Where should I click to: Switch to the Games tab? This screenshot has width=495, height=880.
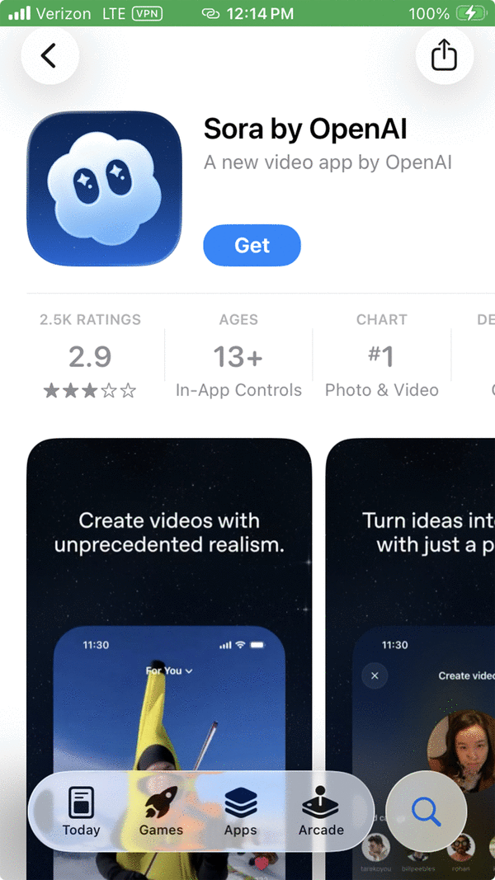[x=161, y=811]
